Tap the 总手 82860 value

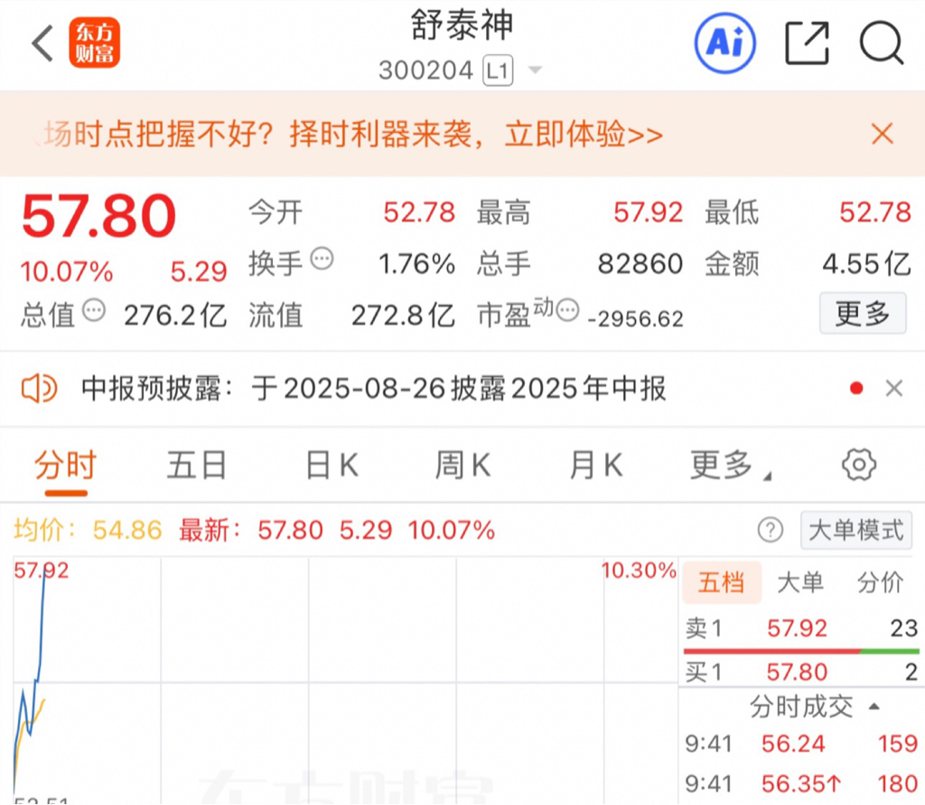coord(640,264)
